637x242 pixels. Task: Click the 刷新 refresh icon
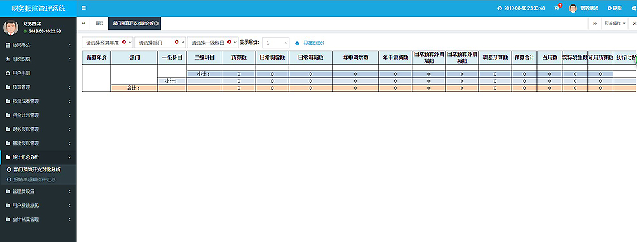tap(610, 8)
